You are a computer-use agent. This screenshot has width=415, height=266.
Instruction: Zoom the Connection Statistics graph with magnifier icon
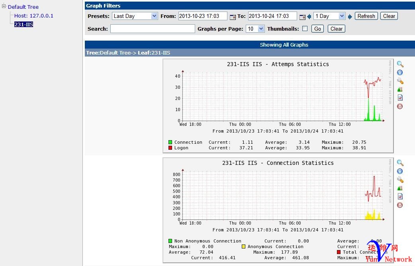coord(400,163)
